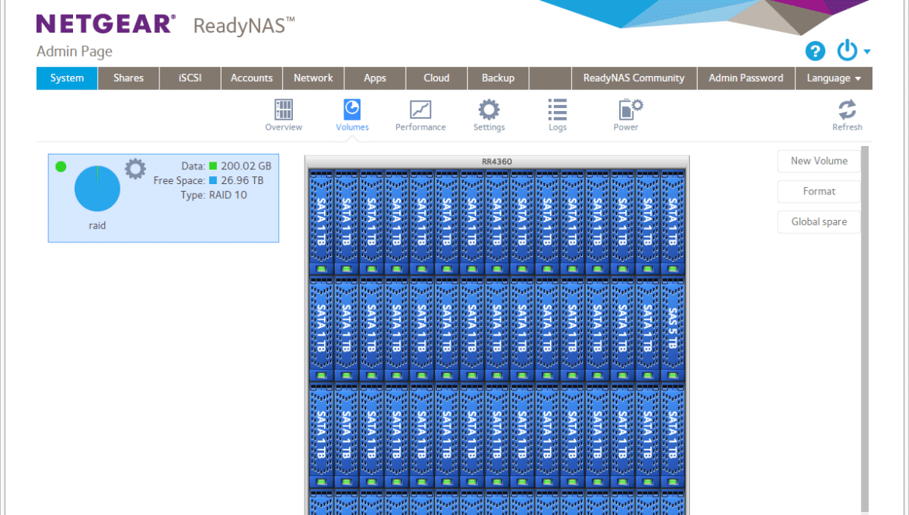The image size is (909, 515).
Task: Go to the Backup tab
Action: click(x=498, y=78)
